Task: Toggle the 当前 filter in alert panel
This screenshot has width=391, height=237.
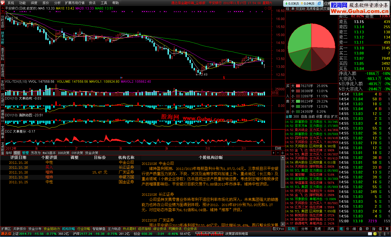Action: [x=311, y=117]
